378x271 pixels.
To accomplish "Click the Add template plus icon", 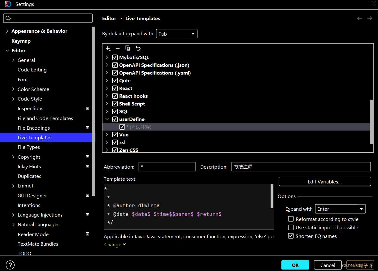I will tap(108, 48).
